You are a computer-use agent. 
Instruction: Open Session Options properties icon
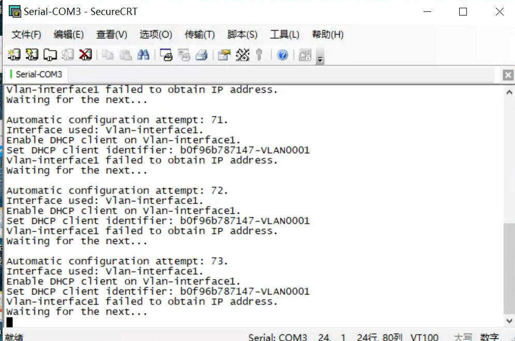pyautogui.click(x=224, y=55)
